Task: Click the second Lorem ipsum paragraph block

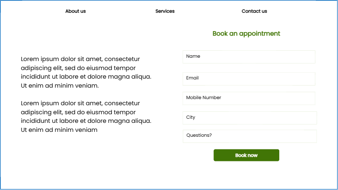Action: coord(86,117)
